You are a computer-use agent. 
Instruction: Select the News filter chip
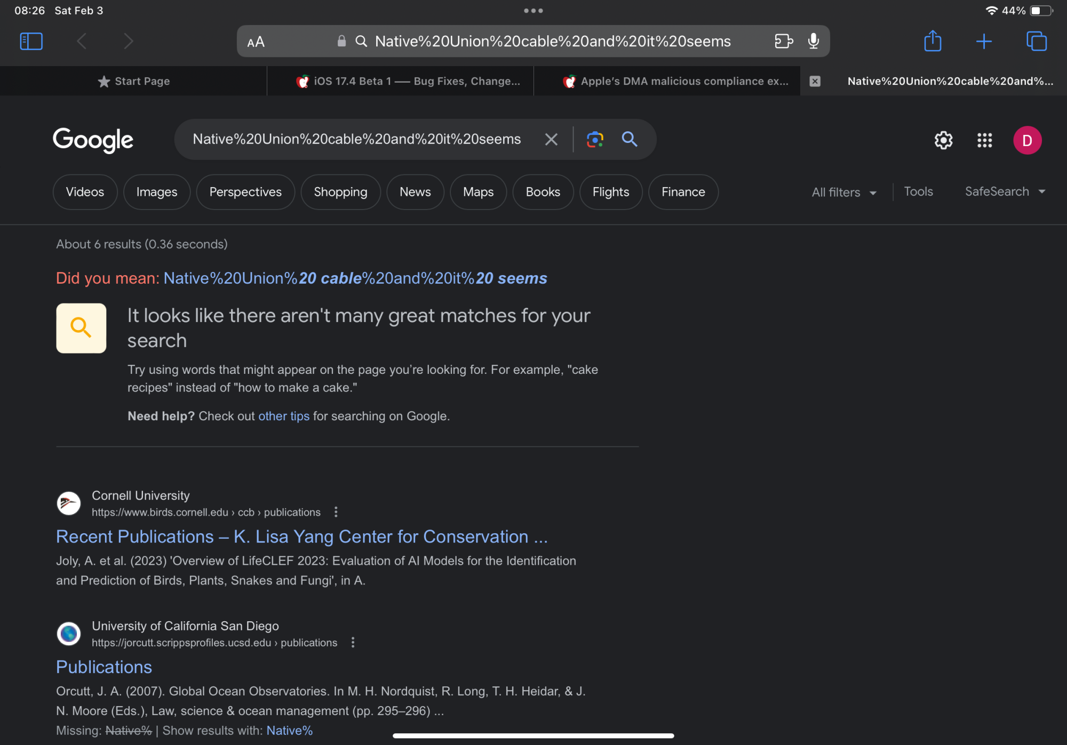(x=415, y=192)
